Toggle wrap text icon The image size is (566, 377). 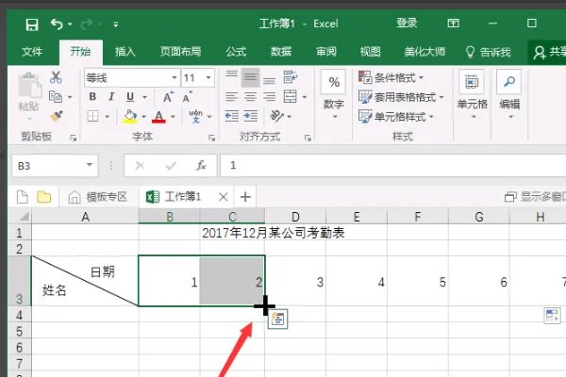[x=291, y=77]
